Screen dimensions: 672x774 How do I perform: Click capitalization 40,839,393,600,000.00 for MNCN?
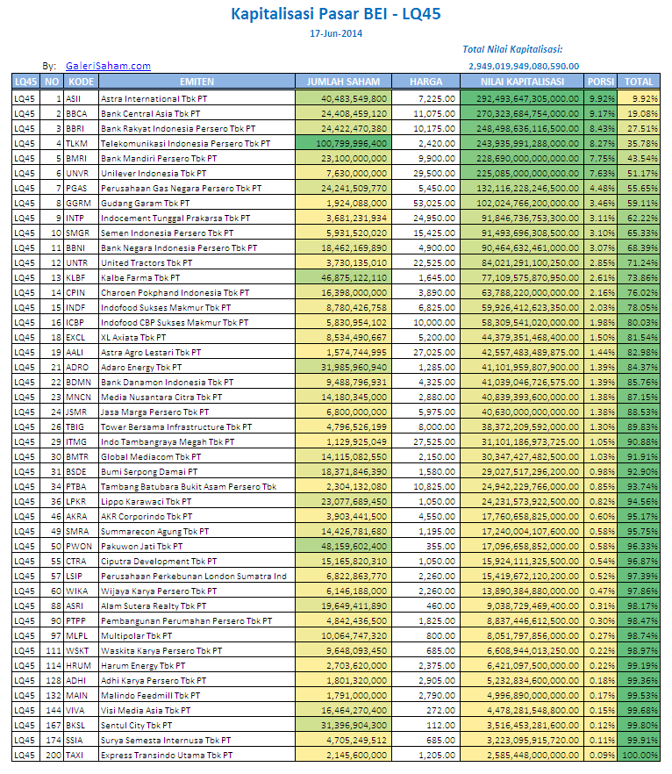(522, 397)
